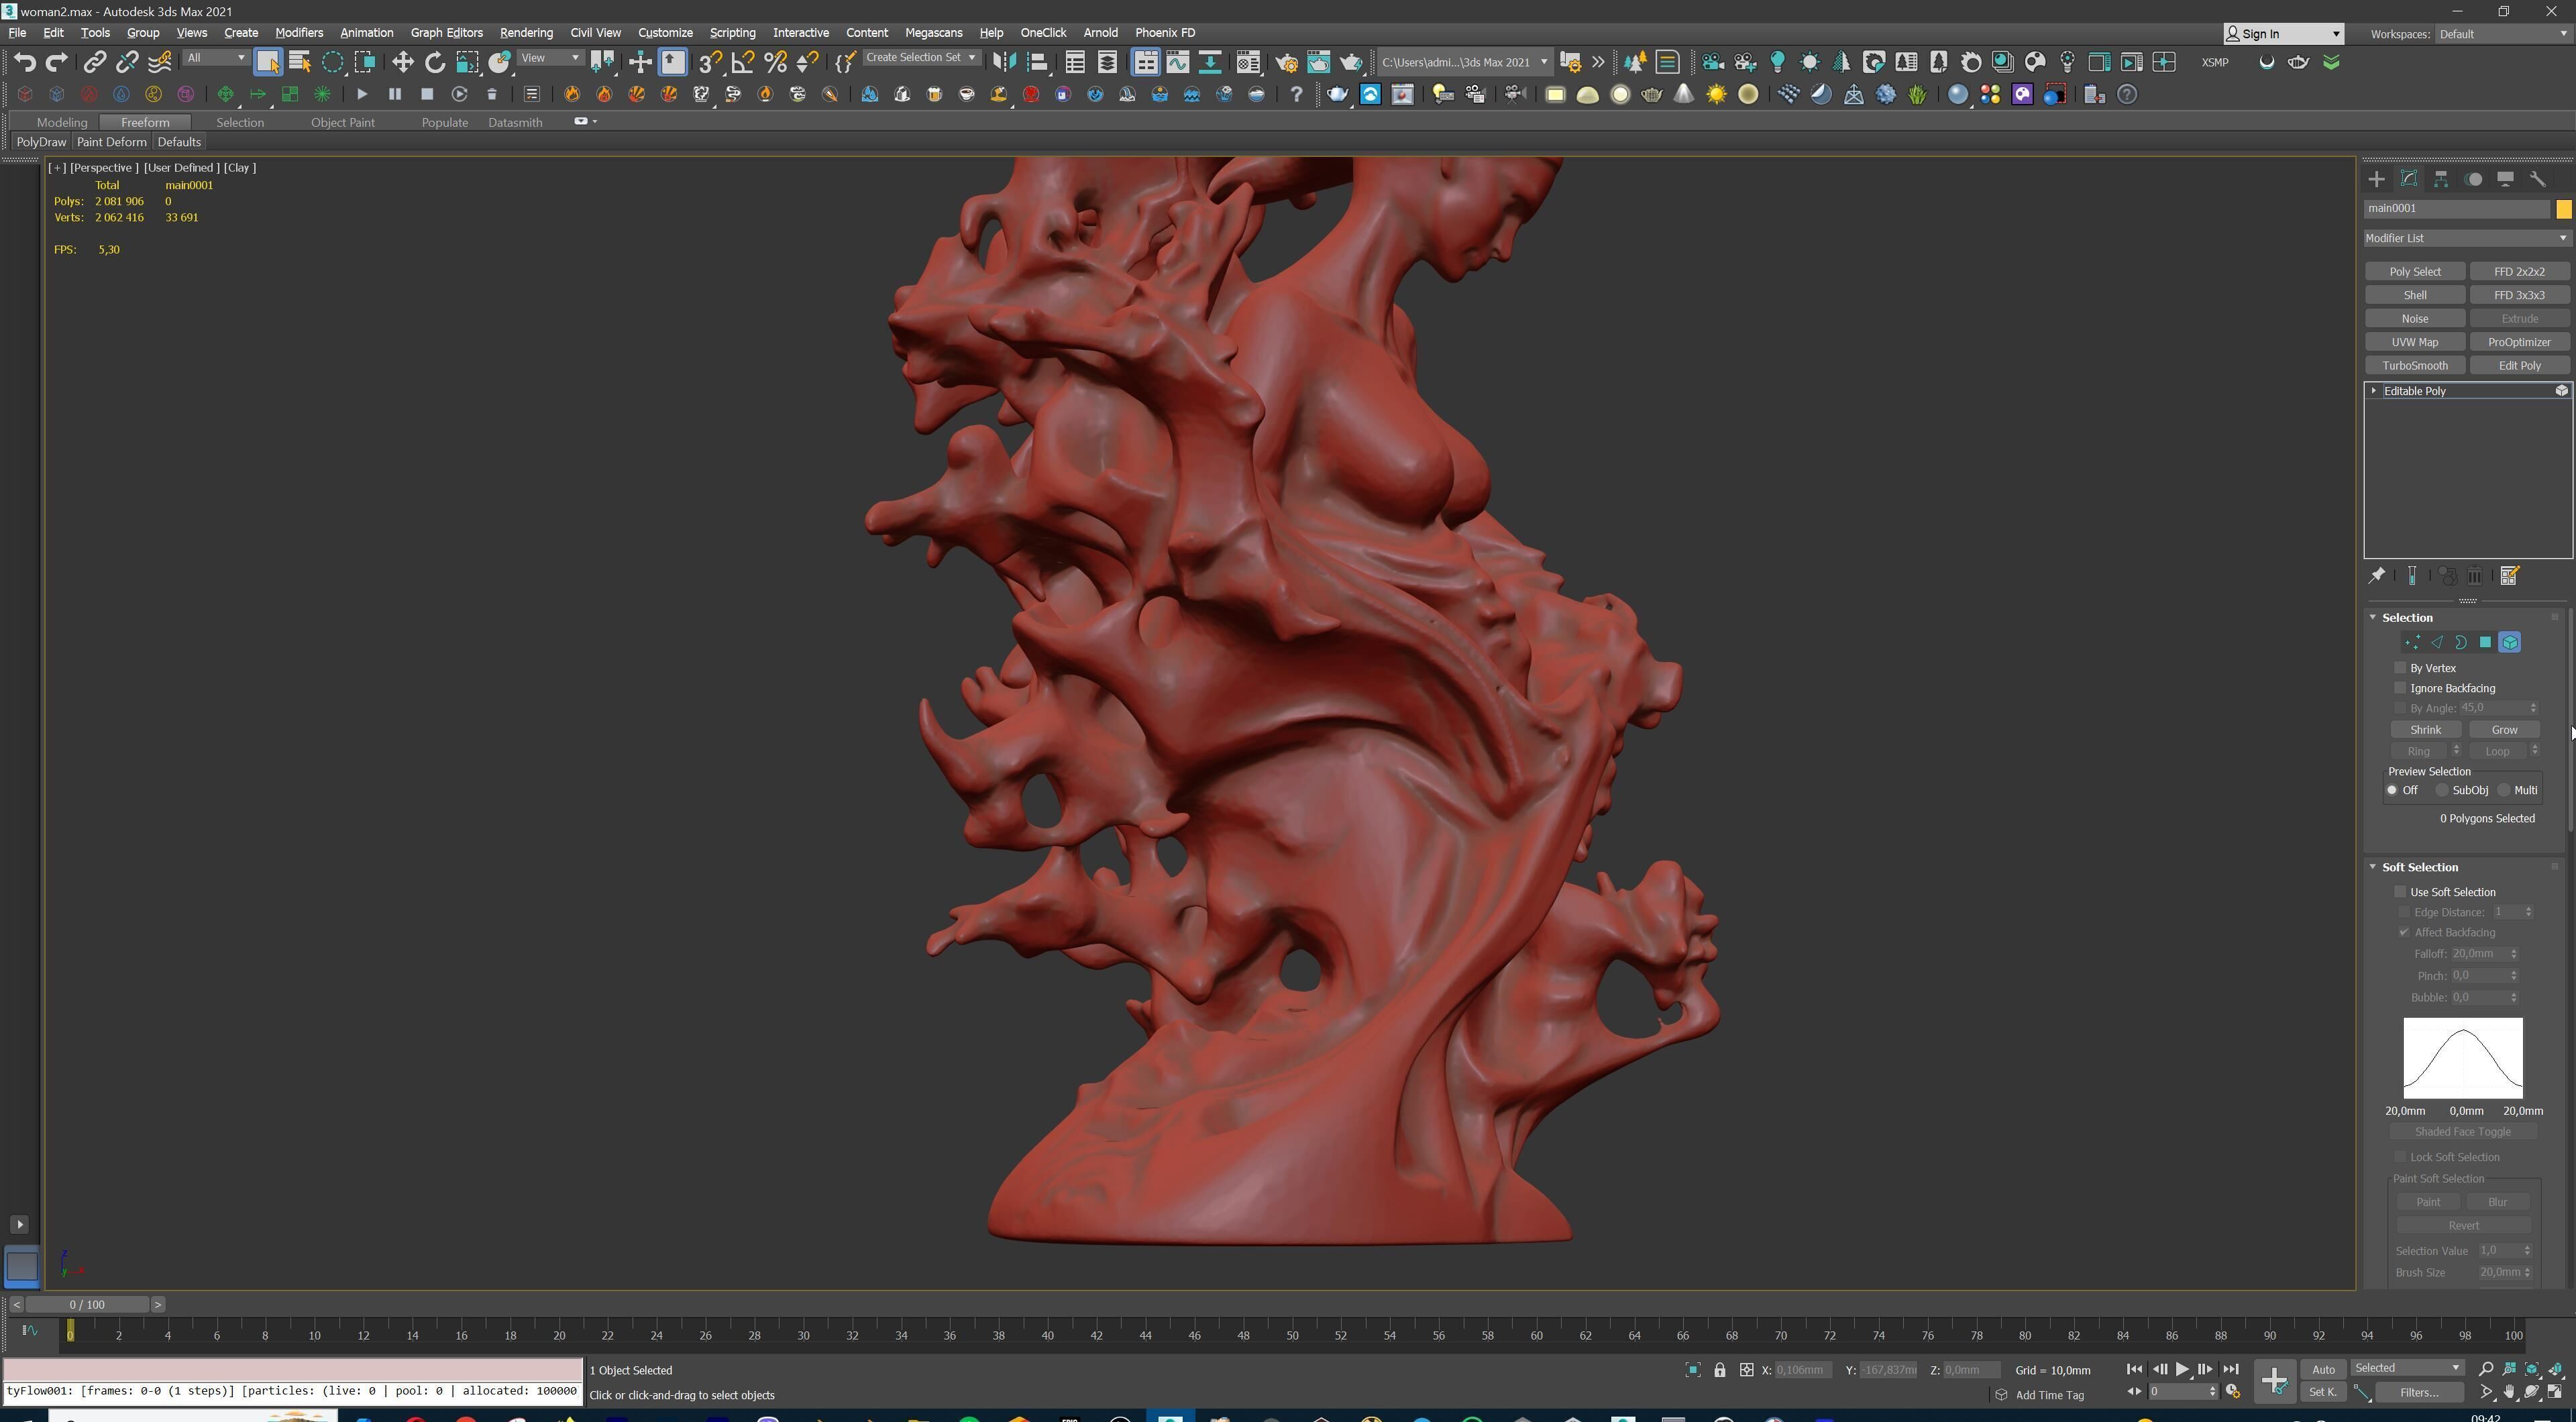
Task: Open the Scripting menu
Action: (732, 33)
